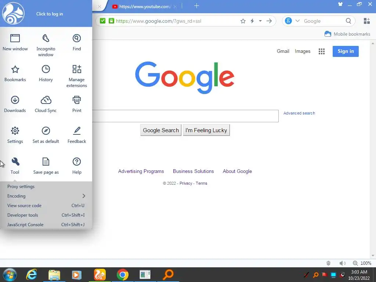This screenshot has width=376, height=282.
Task: Open Google apps grid
Action: click(322, 51)
